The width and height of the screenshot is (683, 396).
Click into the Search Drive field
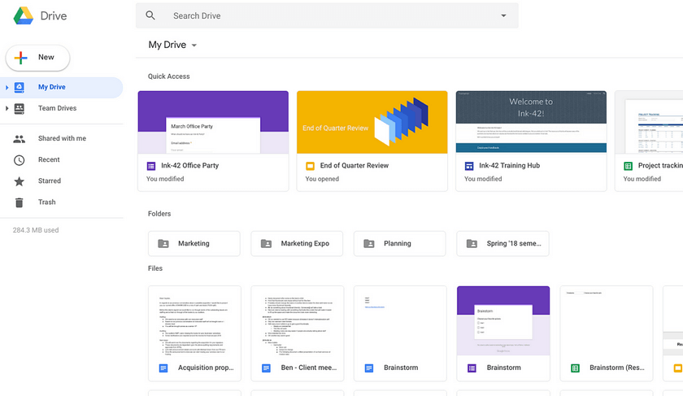pyautogui.click(x=325, y=15)
